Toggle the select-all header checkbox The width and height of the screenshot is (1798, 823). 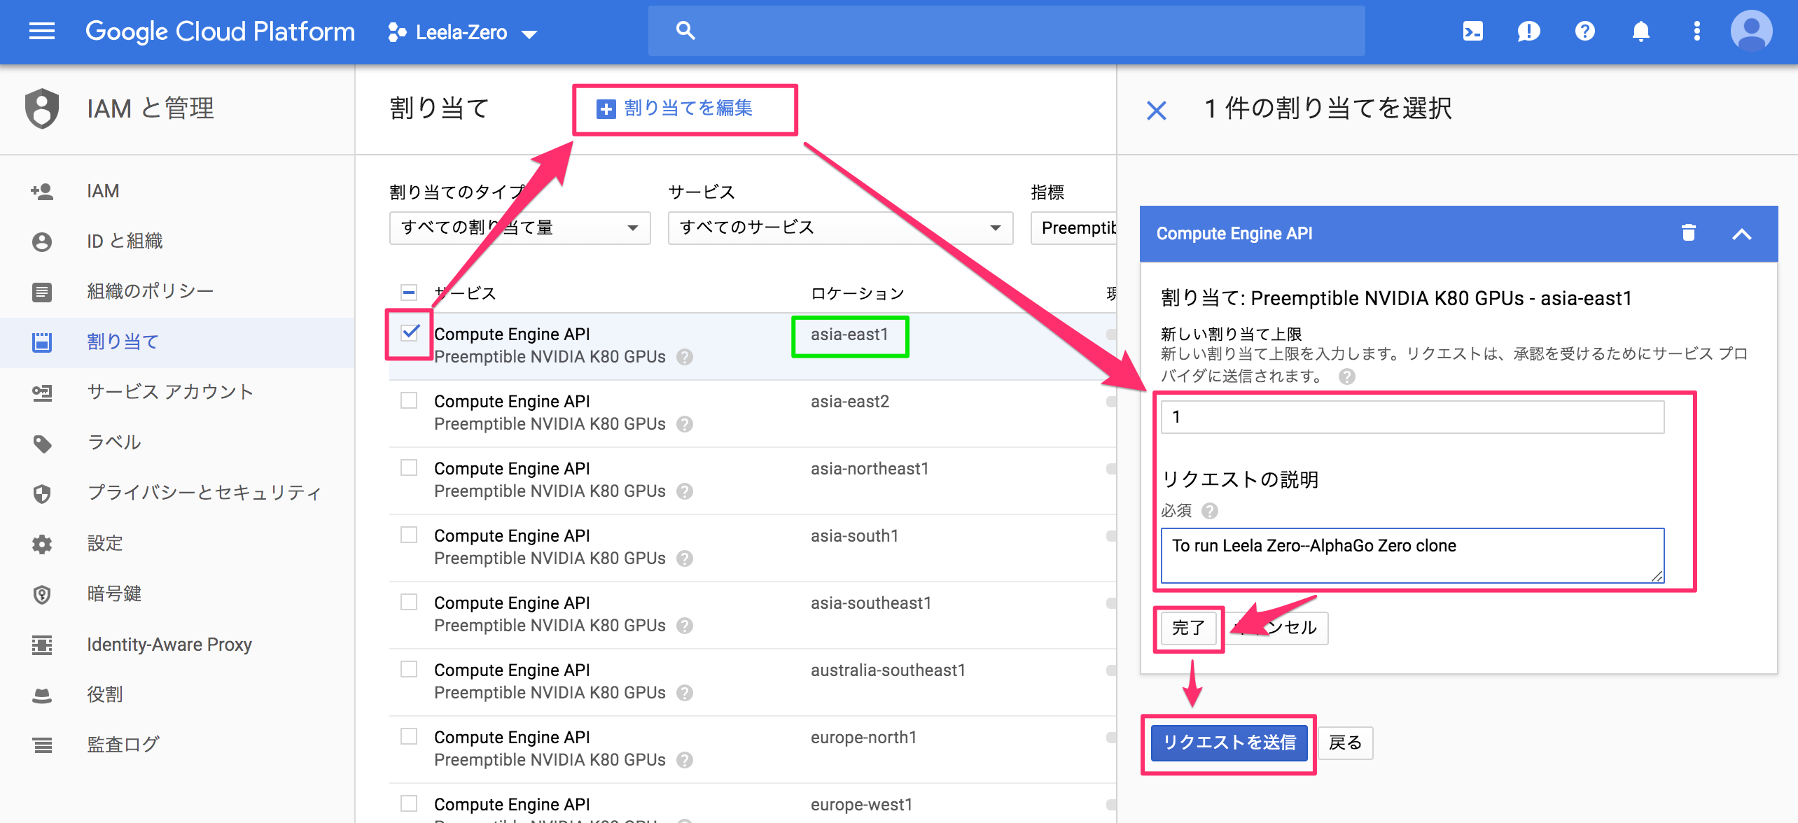click(409, 293)
